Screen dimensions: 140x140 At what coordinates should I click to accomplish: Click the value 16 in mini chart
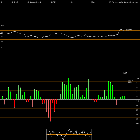[90, 133]
